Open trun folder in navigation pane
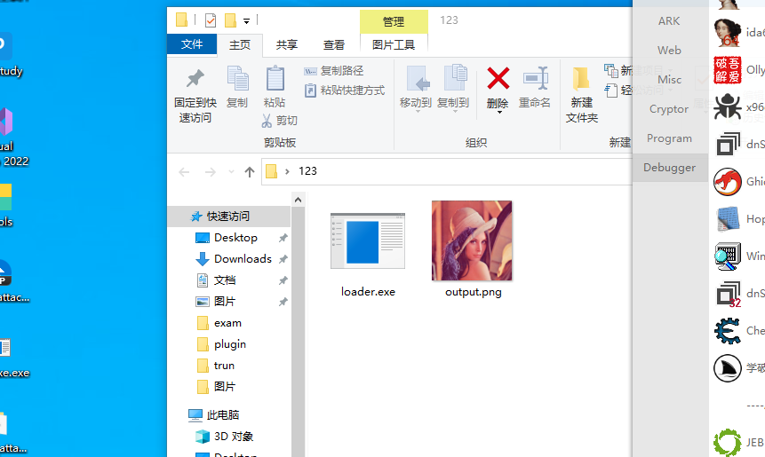 click(x=224, y=366)
